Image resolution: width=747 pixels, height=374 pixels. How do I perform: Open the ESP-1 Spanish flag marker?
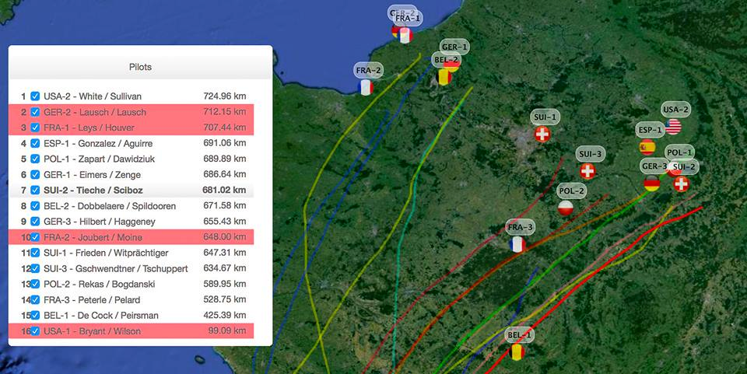pos(647,147)
